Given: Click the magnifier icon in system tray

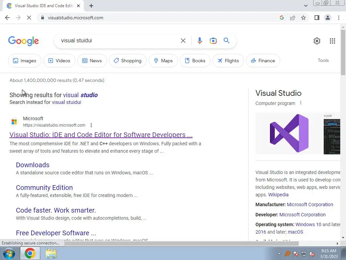Looking at the screenshot, I should pyautogui.click(x=287, y=254).
